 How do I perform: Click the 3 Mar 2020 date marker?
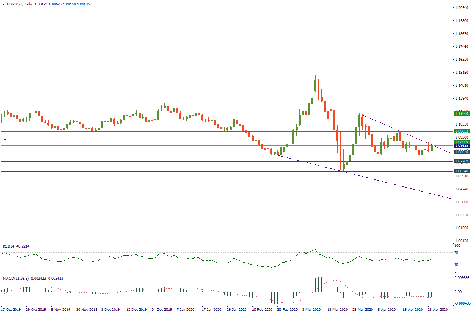tap(311, 309)
